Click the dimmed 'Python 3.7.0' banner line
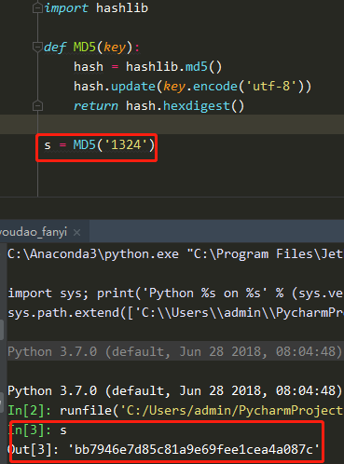Viewport: 344px width, 464px height. pos(175,352)
